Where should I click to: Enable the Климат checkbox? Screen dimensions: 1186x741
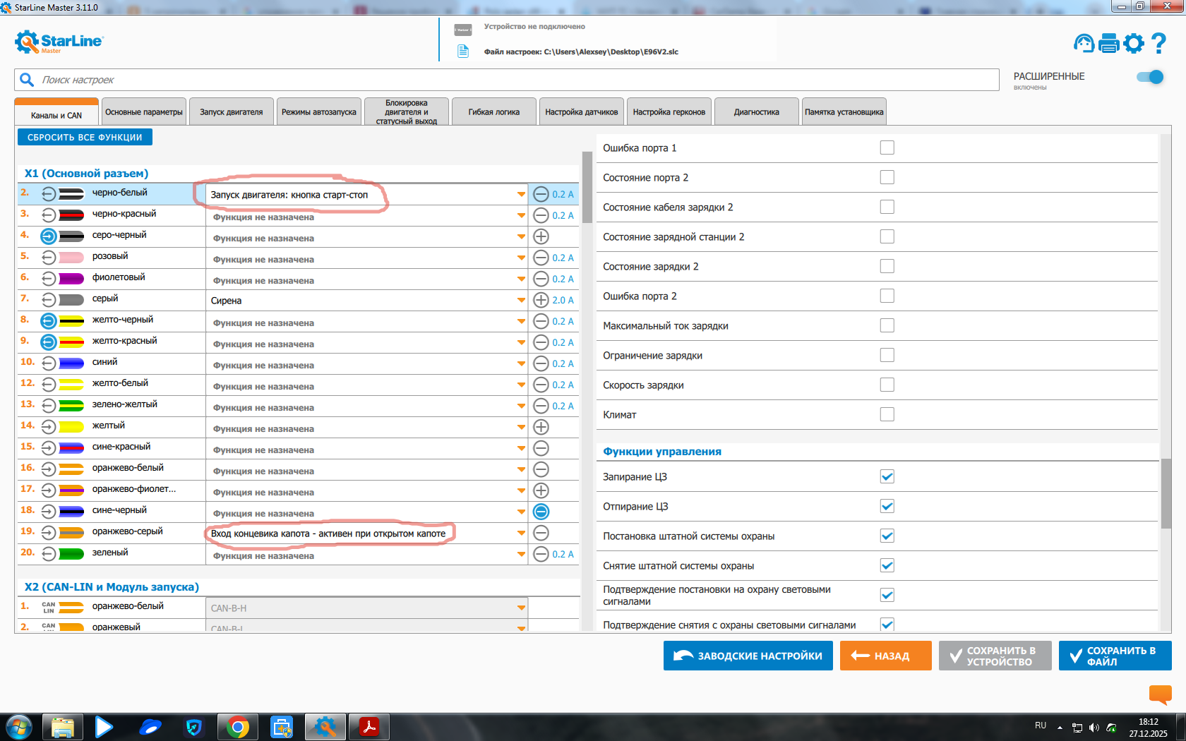tap(887, 414)
